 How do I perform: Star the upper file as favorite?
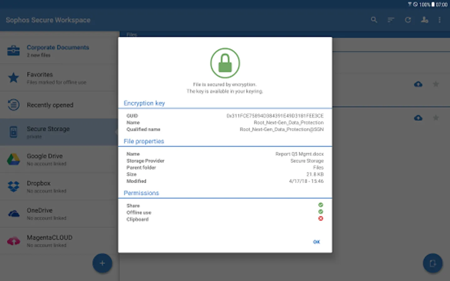point(436,84)
